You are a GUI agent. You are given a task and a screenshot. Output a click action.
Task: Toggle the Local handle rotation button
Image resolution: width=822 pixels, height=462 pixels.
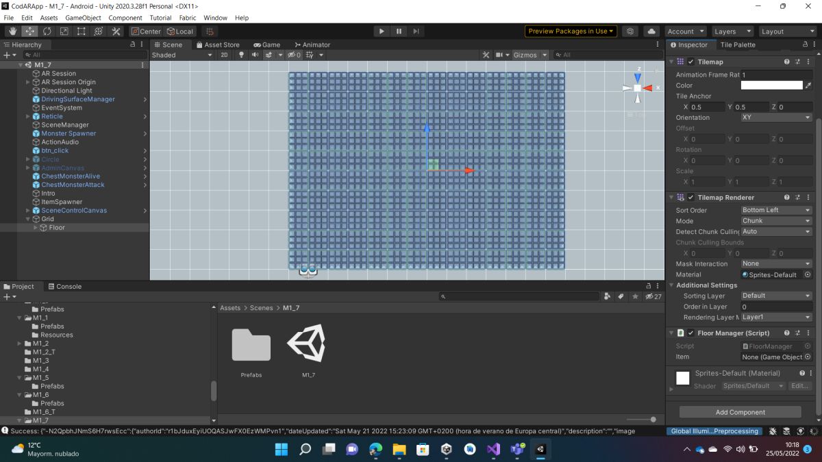click(x=180, y=31)
